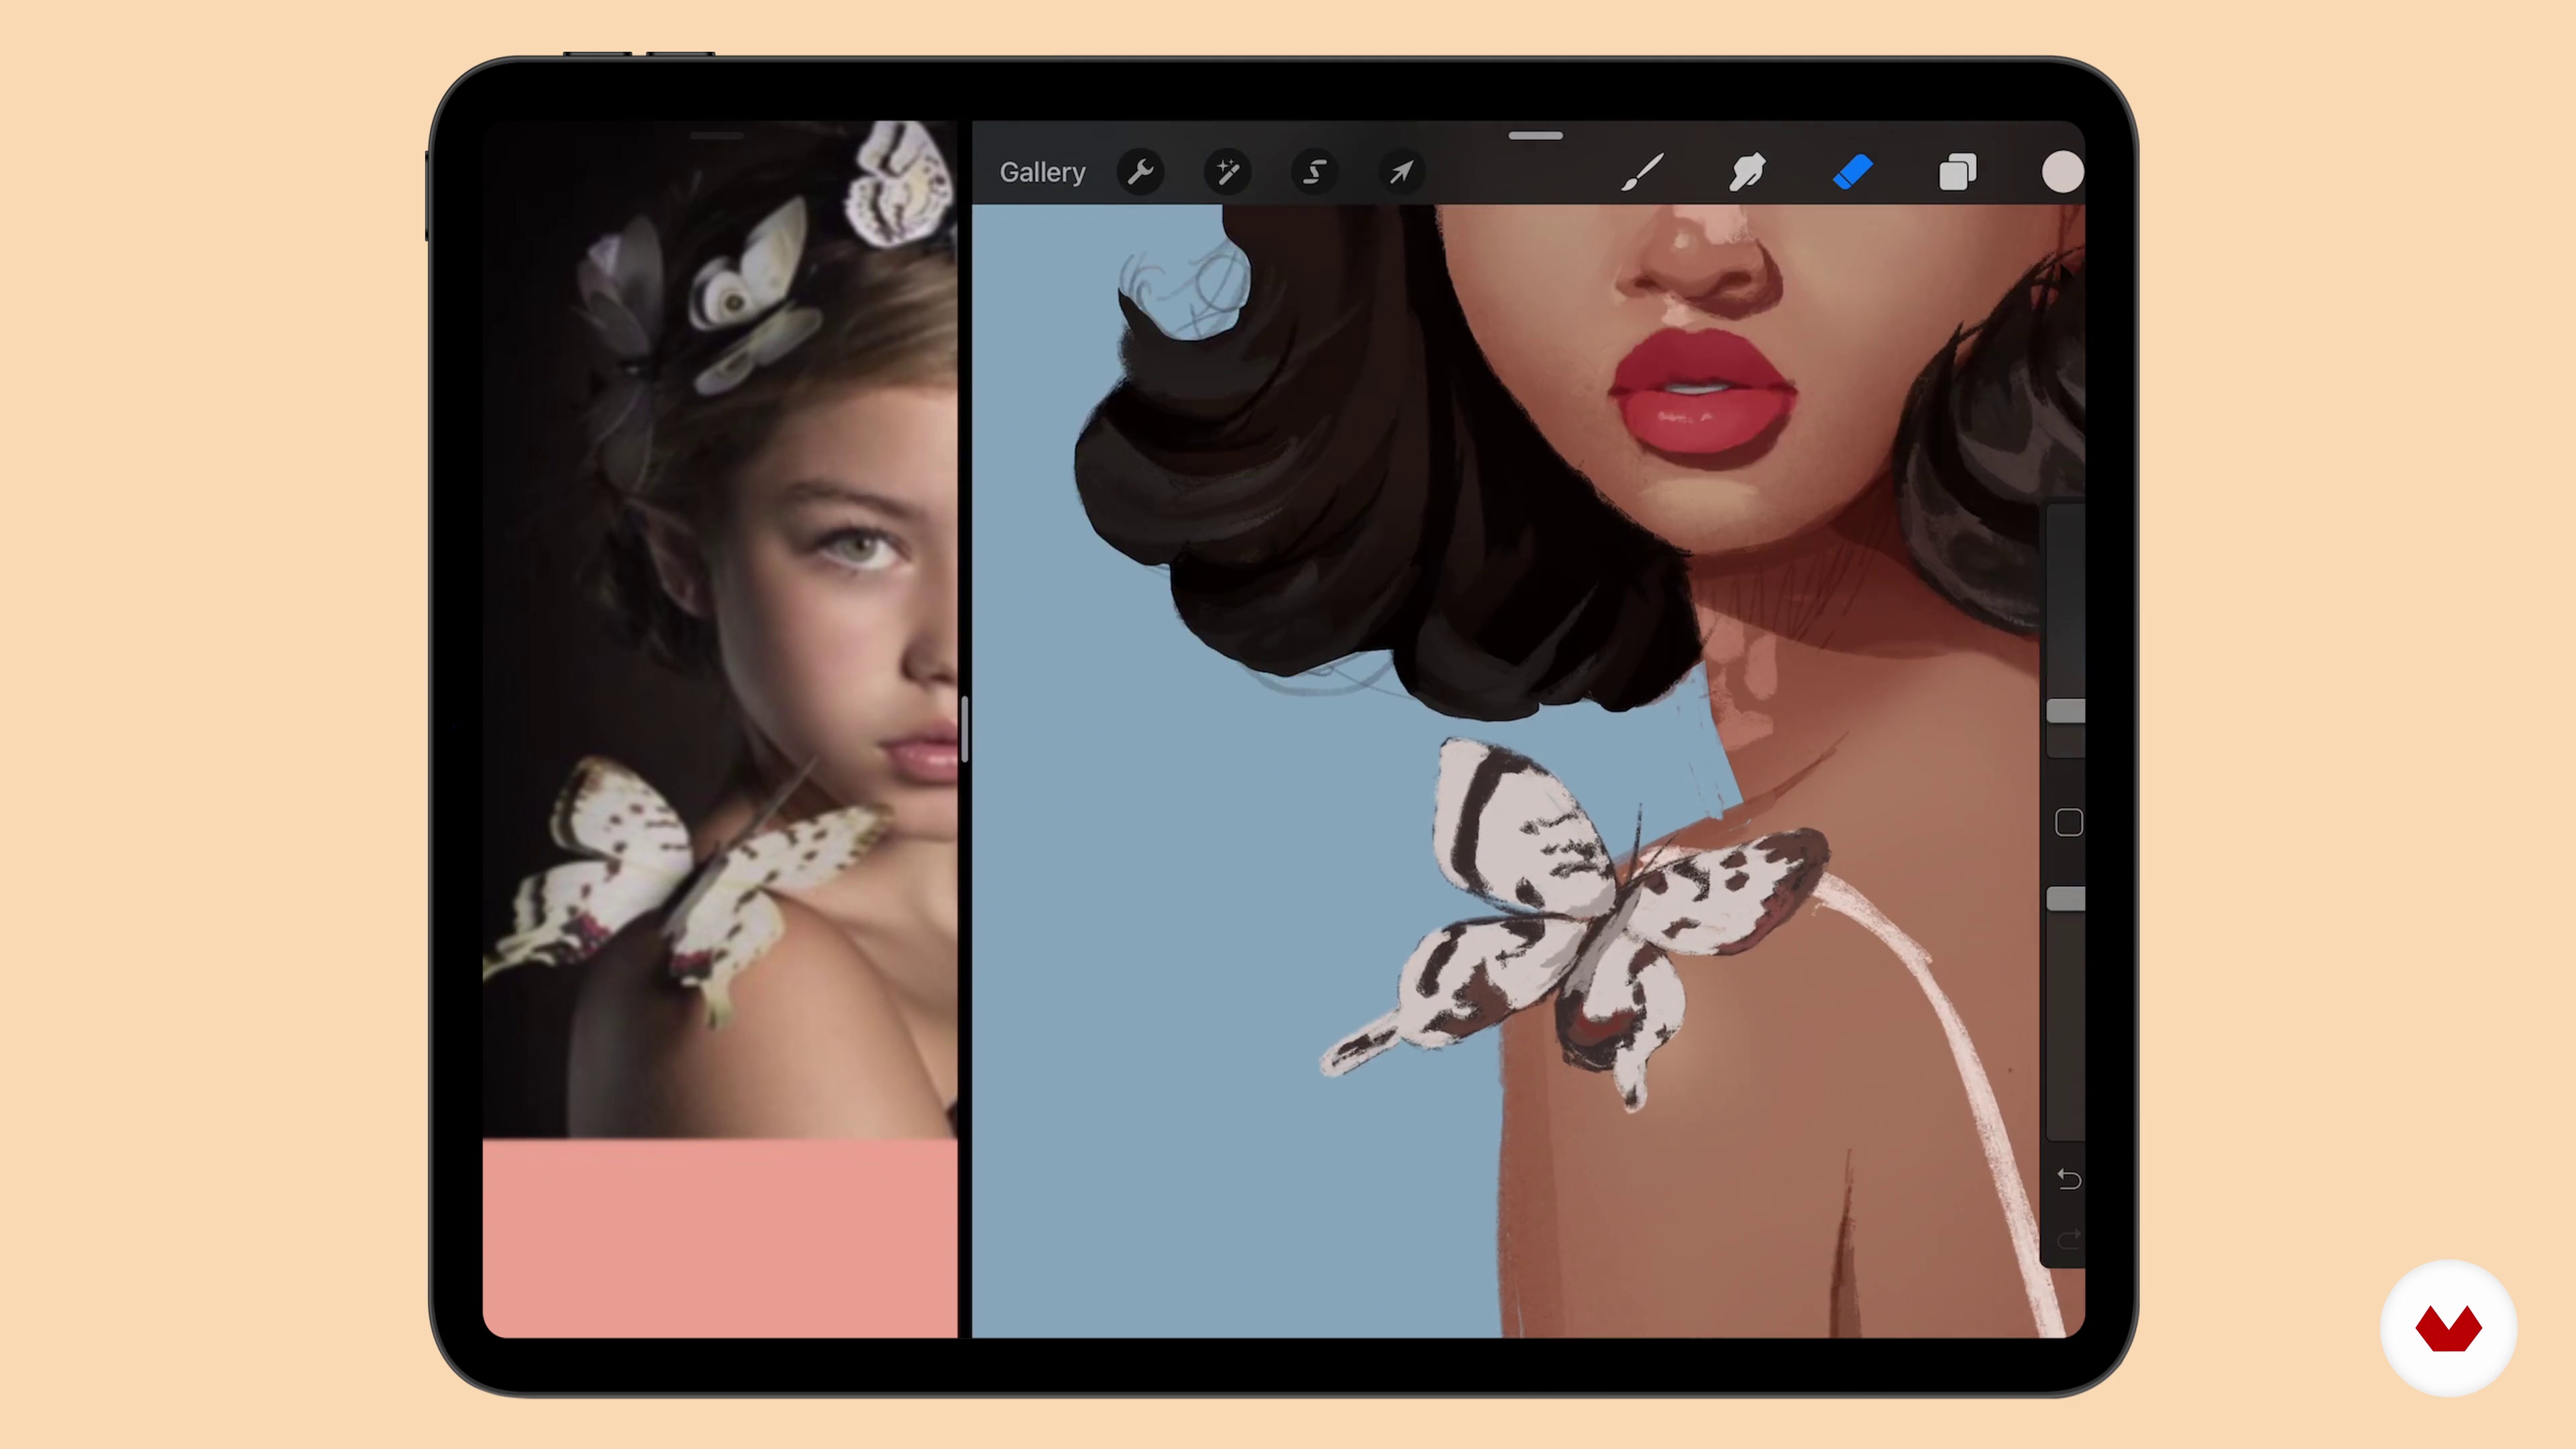Select the Paint brush tool

(1642, 172)
